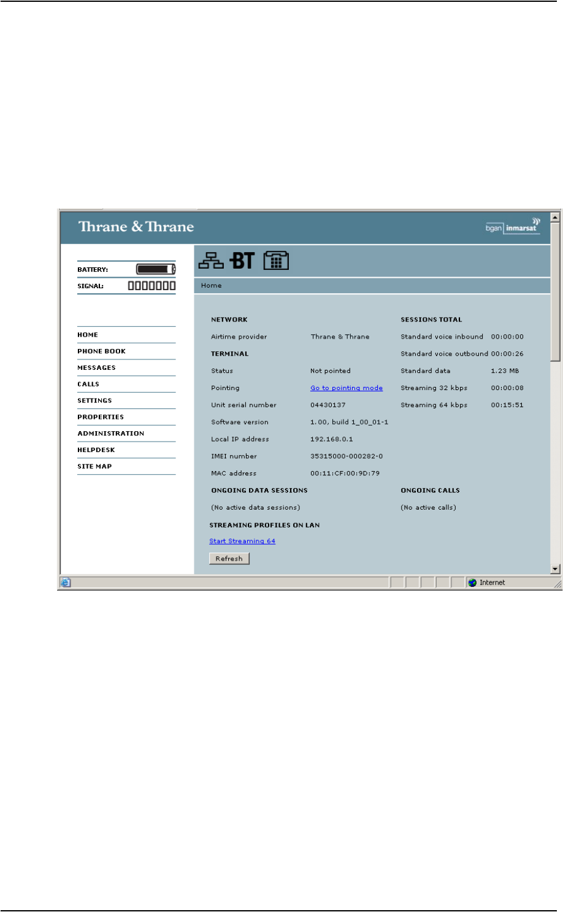
Task: Click the BGAN Inmarsat logo
Action: pos(513,227)
